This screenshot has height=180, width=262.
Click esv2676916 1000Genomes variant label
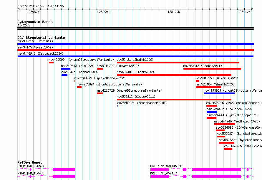(234, 103)
